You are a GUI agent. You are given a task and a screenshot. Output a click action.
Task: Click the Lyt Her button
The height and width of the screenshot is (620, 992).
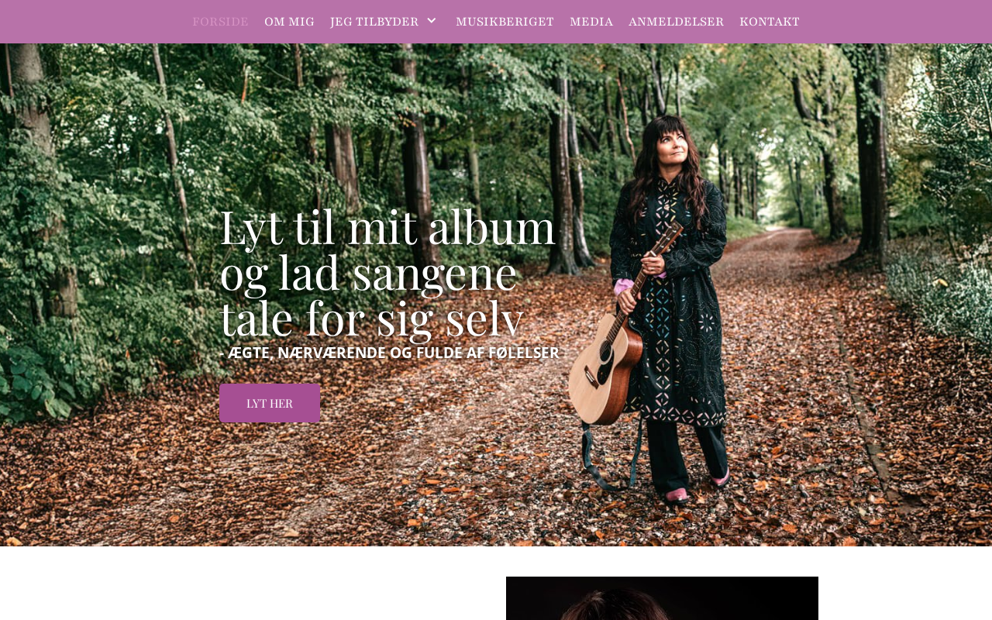(270, 403)
